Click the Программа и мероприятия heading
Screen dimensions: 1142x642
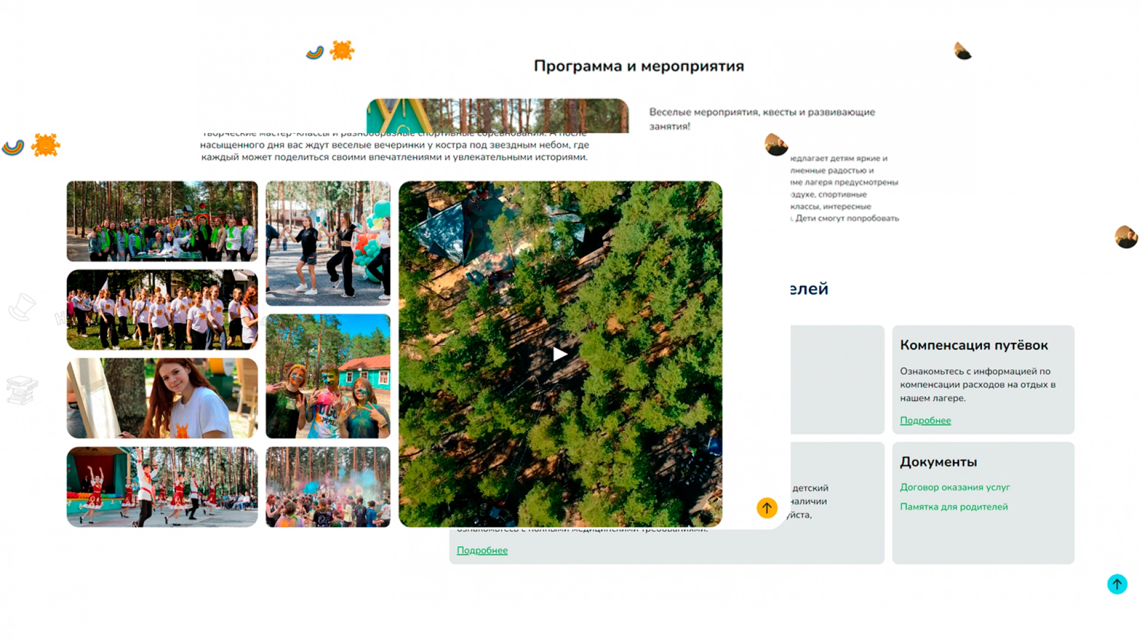pos(639,66)
